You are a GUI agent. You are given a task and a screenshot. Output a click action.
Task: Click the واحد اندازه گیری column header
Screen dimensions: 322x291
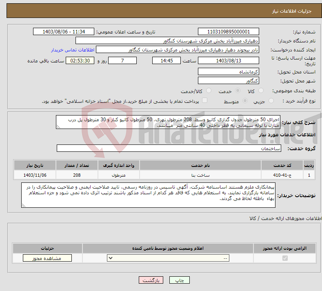click(119, 165)
